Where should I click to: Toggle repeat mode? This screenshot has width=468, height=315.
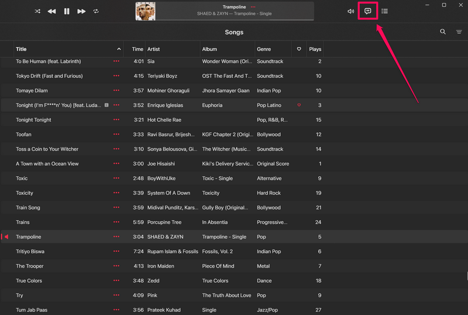point(96,11)
